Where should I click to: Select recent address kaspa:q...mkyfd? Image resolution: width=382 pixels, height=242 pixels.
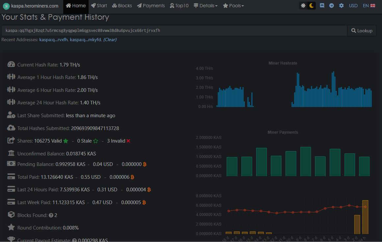click(x=85, y=40)
